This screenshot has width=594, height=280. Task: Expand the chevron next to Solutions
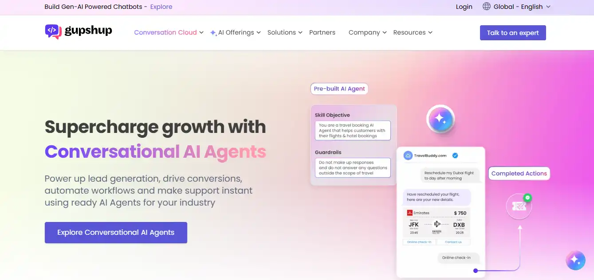300,32
